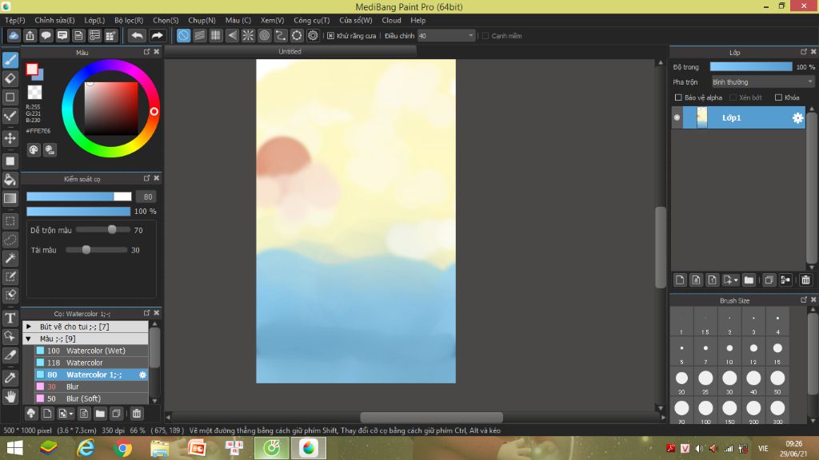Image resolution: width=819 pixels, height=460 pixels.
Task: Open the Lớp(L) menu
Action: click(x=94, y=20)
